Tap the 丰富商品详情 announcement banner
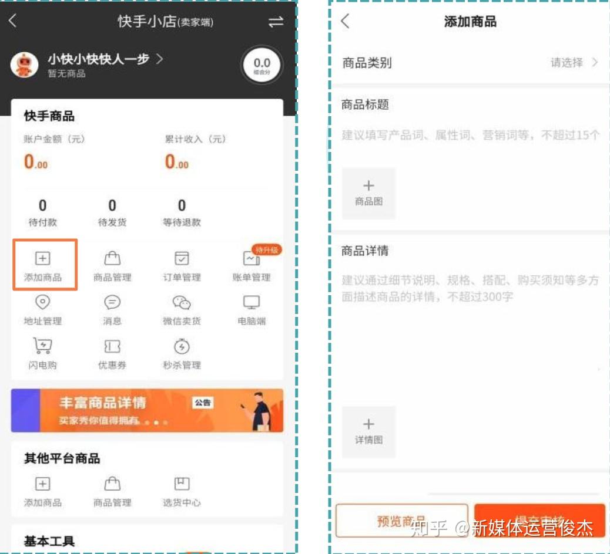The image size is (610, 554). coord(147,410)
